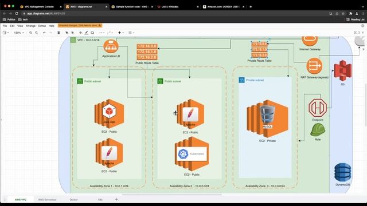Image resolution: width=367 pixels, height=206 pixels.
Task: Open the File menu
Action: click(x=5, y=26)
